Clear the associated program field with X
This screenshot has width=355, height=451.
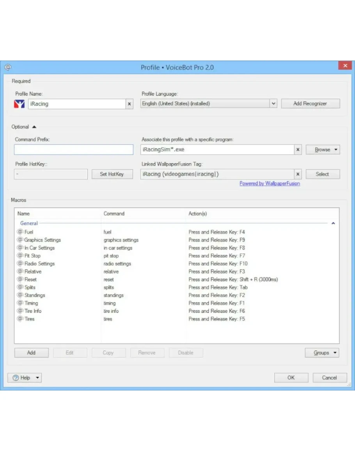[x=298, y=150]
